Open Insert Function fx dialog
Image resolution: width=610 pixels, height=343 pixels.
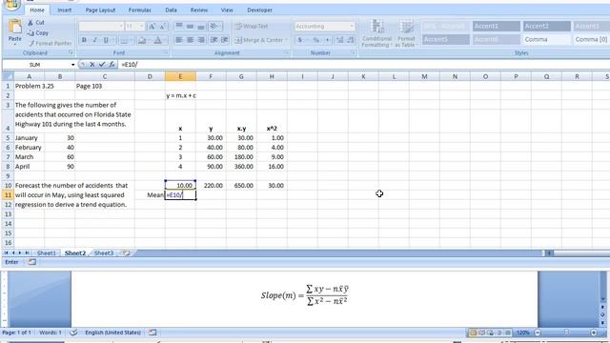point(112,65)
